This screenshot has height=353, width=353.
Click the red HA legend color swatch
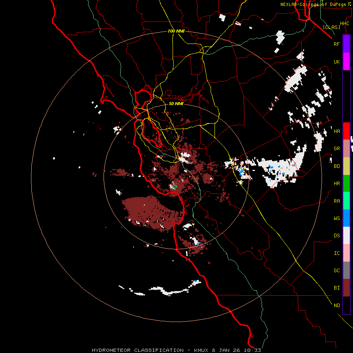[346, 131]
